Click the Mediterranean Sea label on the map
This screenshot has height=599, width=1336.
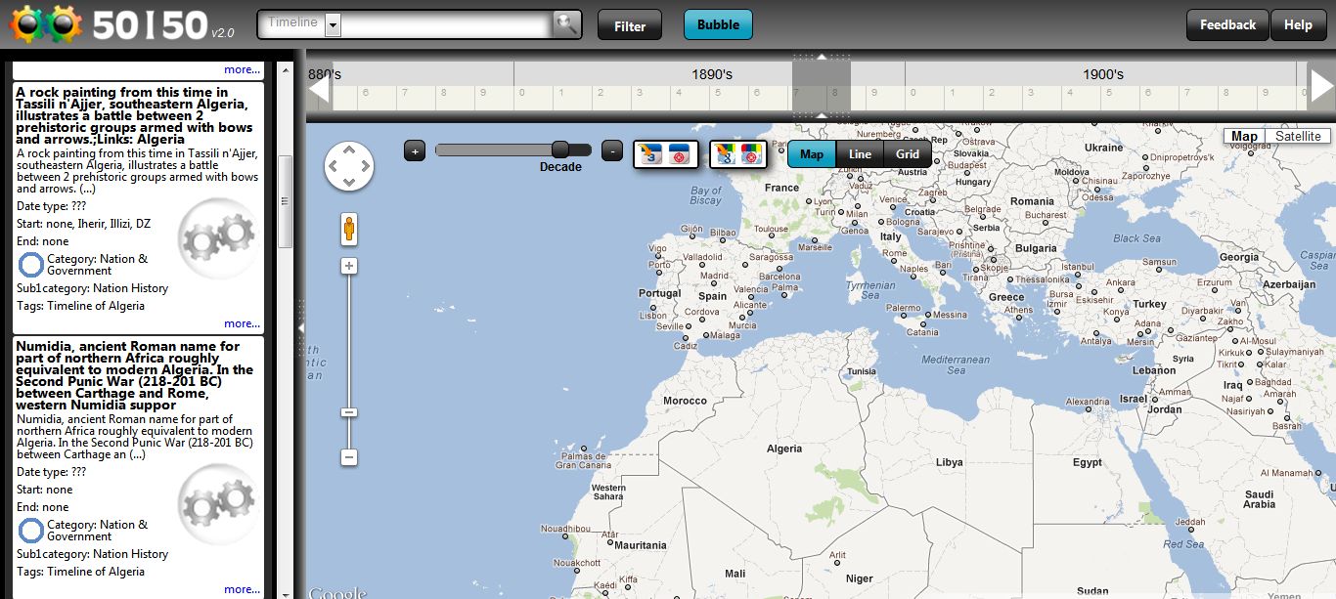pos(957,364)
